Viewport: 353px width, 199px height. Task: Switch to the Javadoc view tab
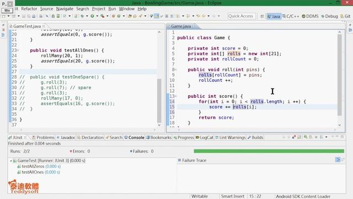(x=66, y=138)
